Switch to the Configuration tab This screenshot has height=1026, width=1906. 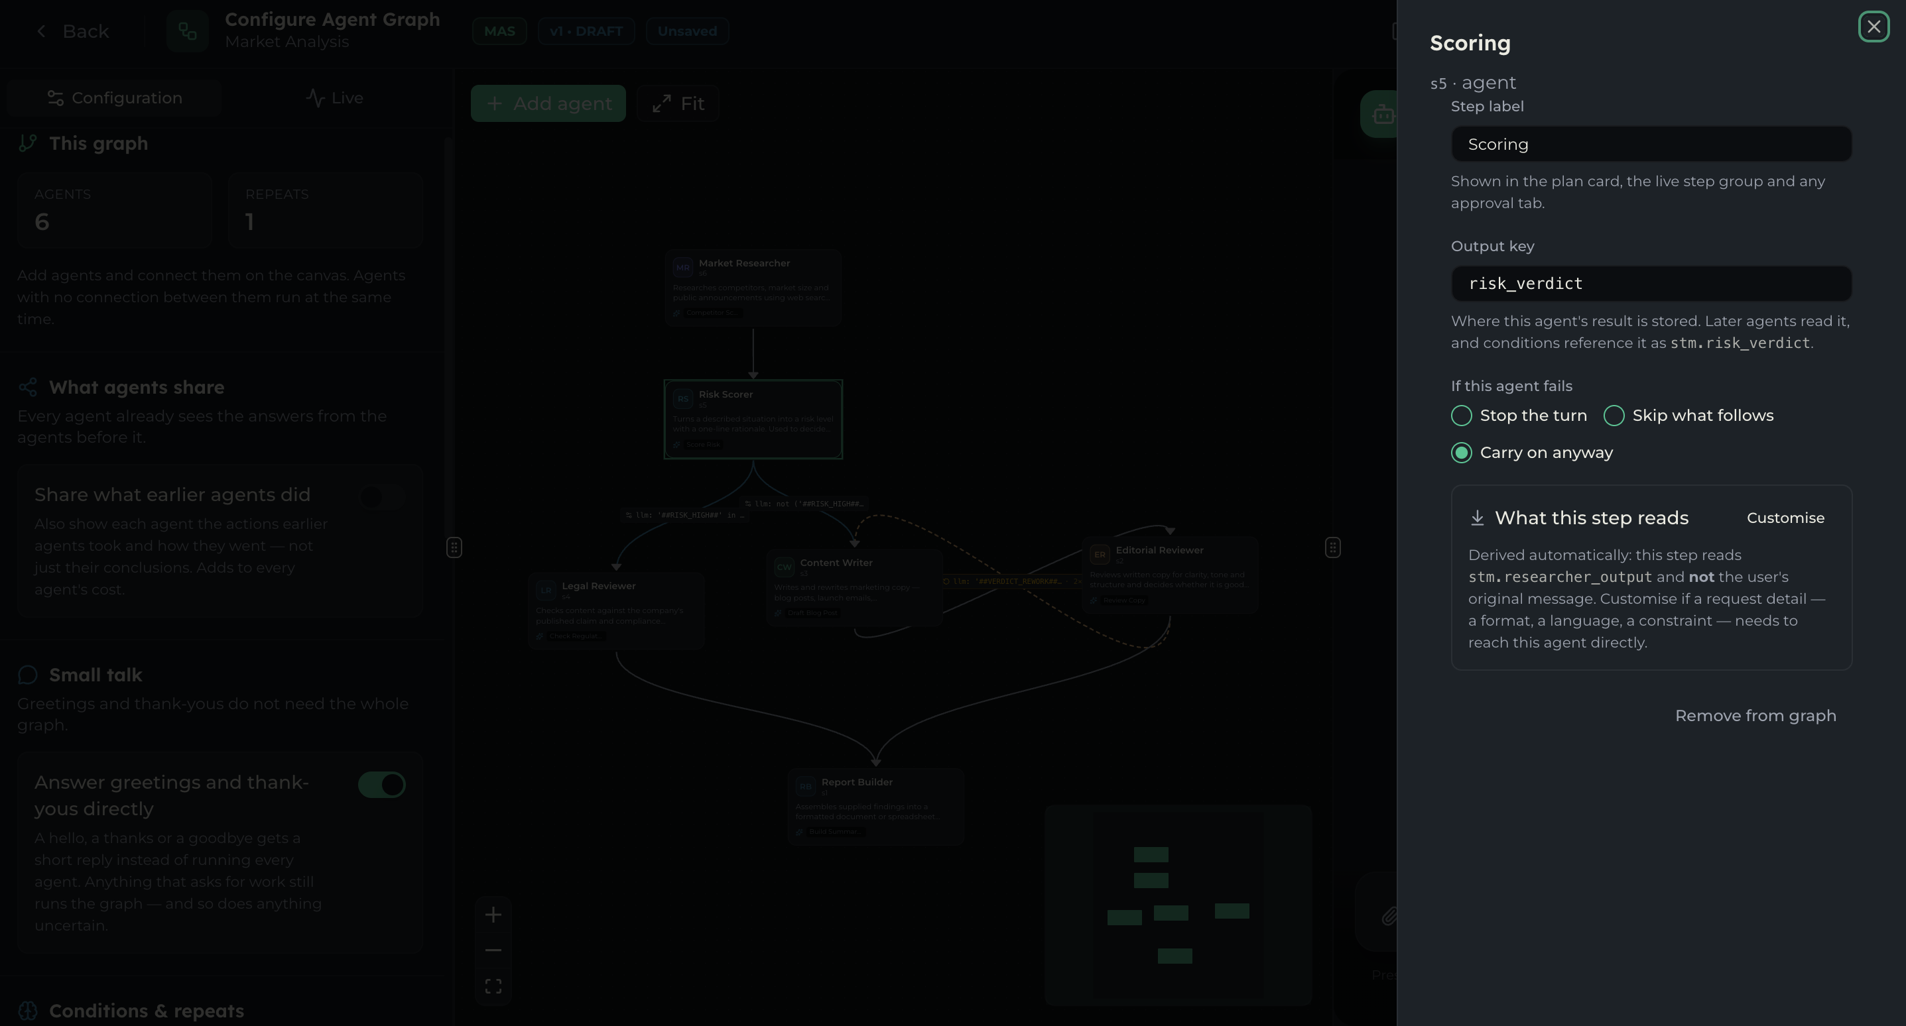click(115, 97)
